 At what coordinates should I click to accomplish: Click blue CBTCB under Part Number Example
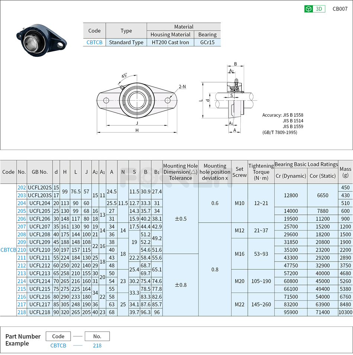pos(58,345)
